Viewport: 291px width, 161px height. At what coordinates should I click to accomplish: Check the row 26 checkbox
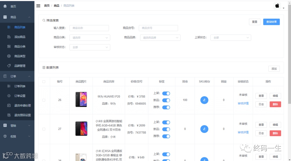[x=44, y=100]
